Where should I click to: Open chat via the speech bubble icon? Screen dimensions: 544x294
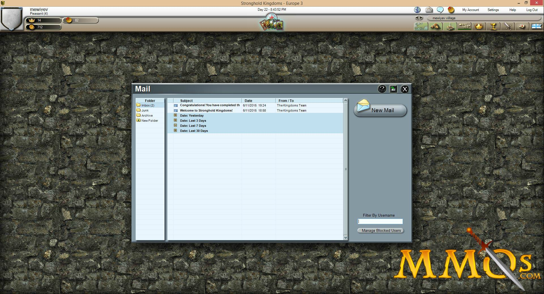coord(440,10)
